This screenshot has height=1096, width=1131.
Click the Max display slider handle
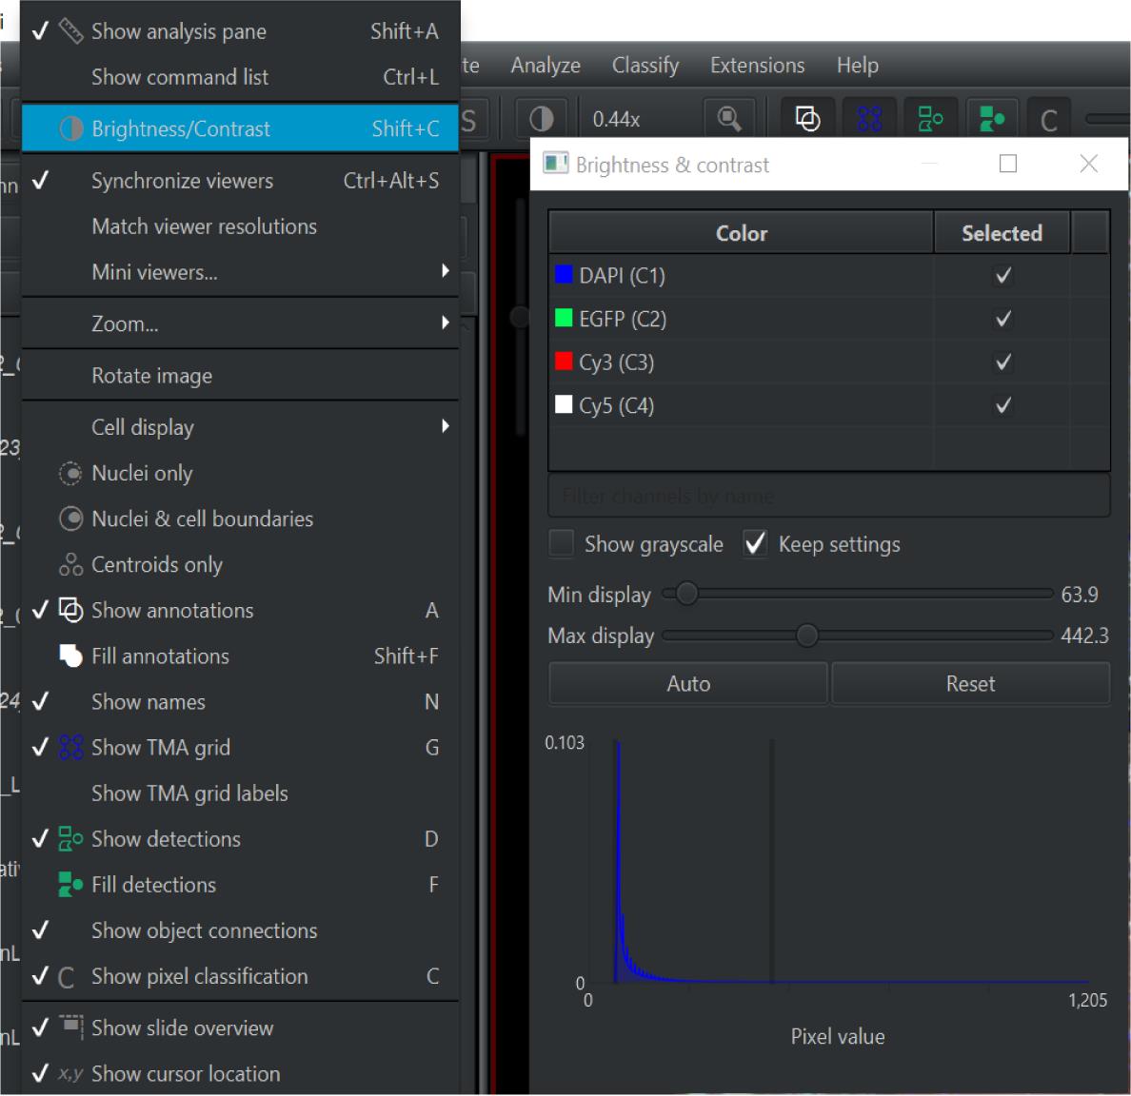[806, 636]
